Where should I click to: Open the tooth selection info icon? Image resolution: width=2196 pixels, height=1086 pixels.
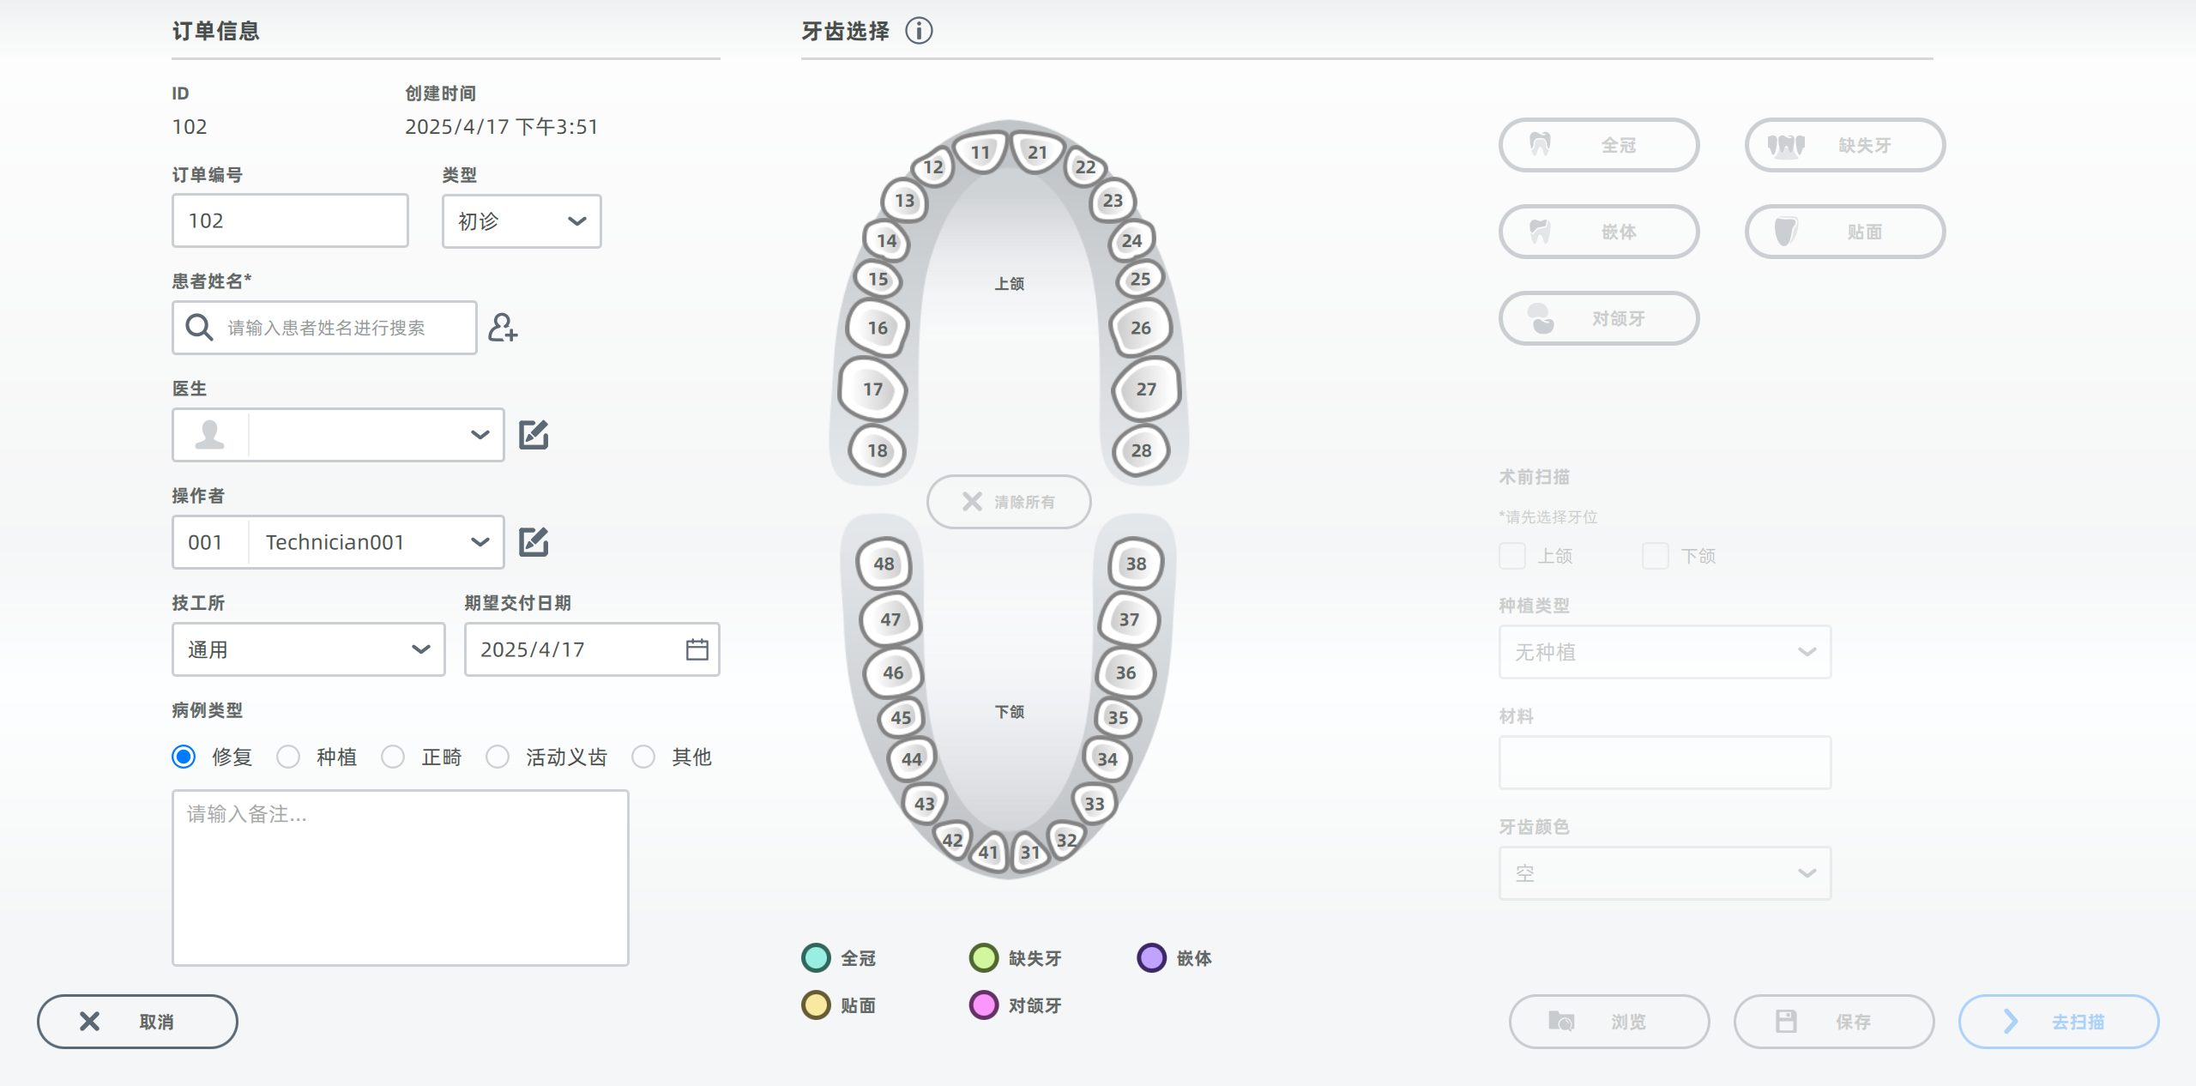coord(919,31)
